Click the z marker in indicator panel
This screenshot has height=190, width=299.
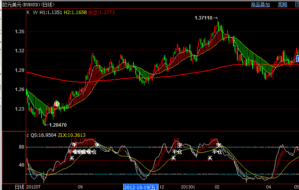tap(27, 135)
